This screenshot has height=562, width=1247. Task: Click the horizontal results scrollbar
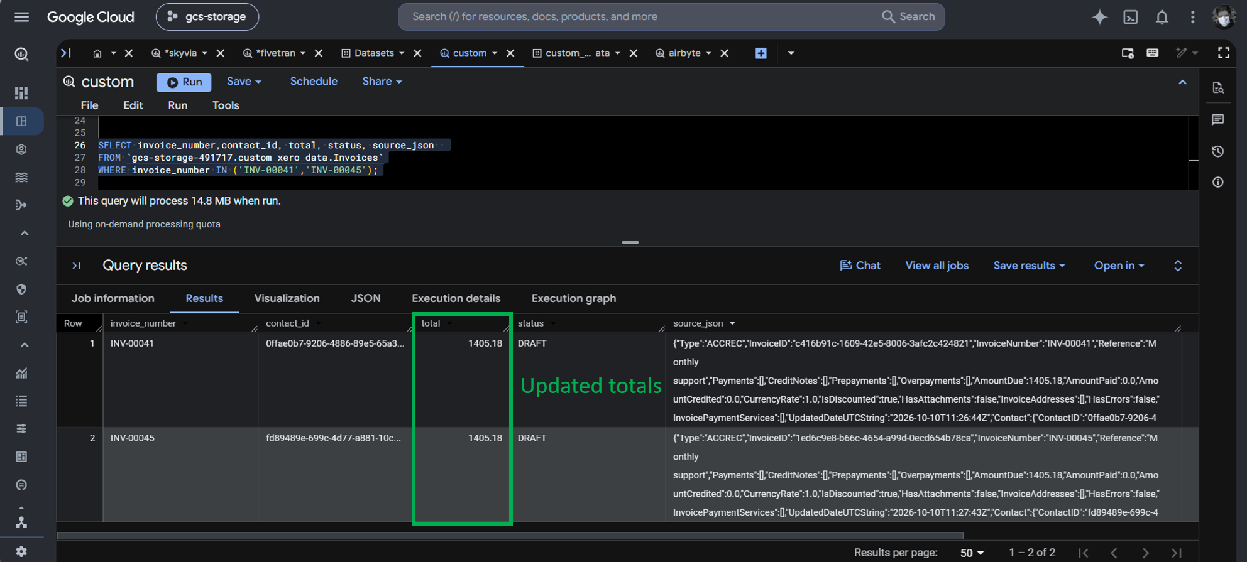tap(510, 536)
